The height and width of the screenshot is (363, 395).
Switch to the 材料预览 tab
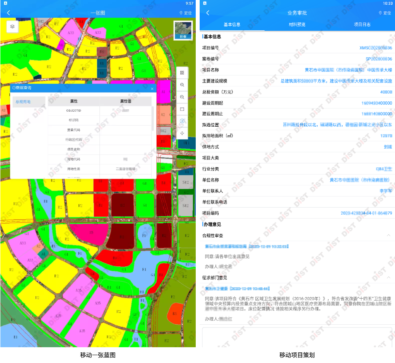297,24
